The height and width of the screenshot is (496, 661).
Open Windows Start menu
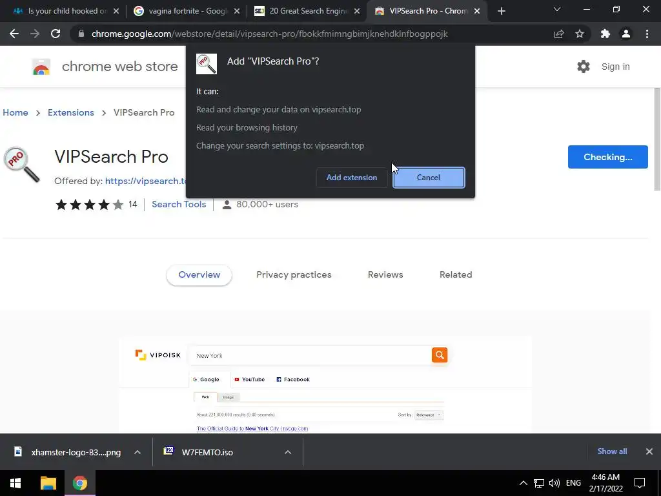(15, 483)
